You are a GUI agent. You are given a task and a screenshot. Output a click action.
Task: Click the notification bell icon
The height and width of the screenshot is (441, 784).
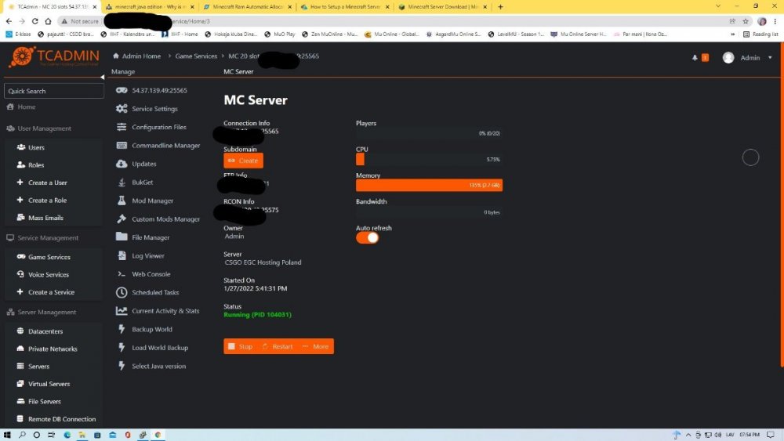point(695,58)
